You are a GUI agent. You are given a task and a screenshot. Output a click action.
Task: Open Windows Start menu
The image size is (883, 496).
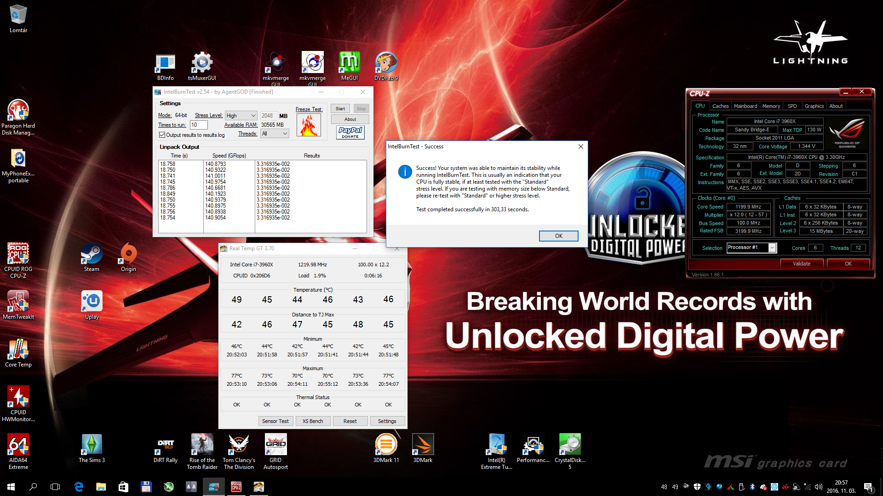click(11, 487)
